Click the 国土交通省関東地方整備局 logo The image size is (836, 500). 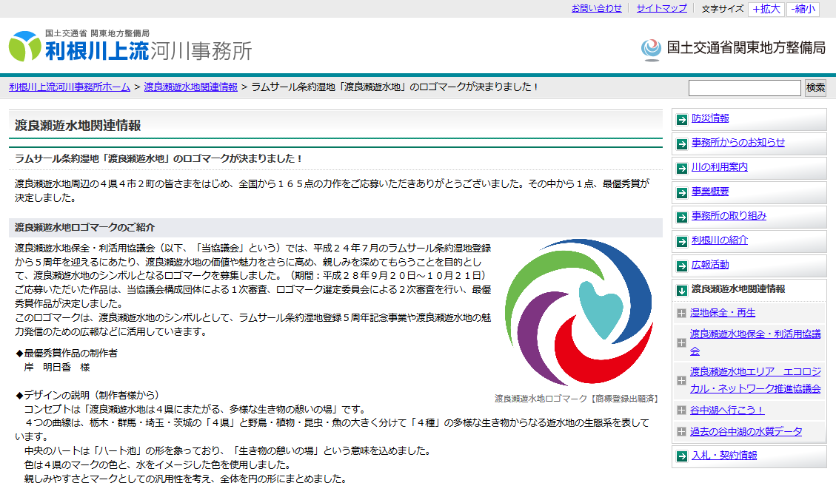point(733,48)
